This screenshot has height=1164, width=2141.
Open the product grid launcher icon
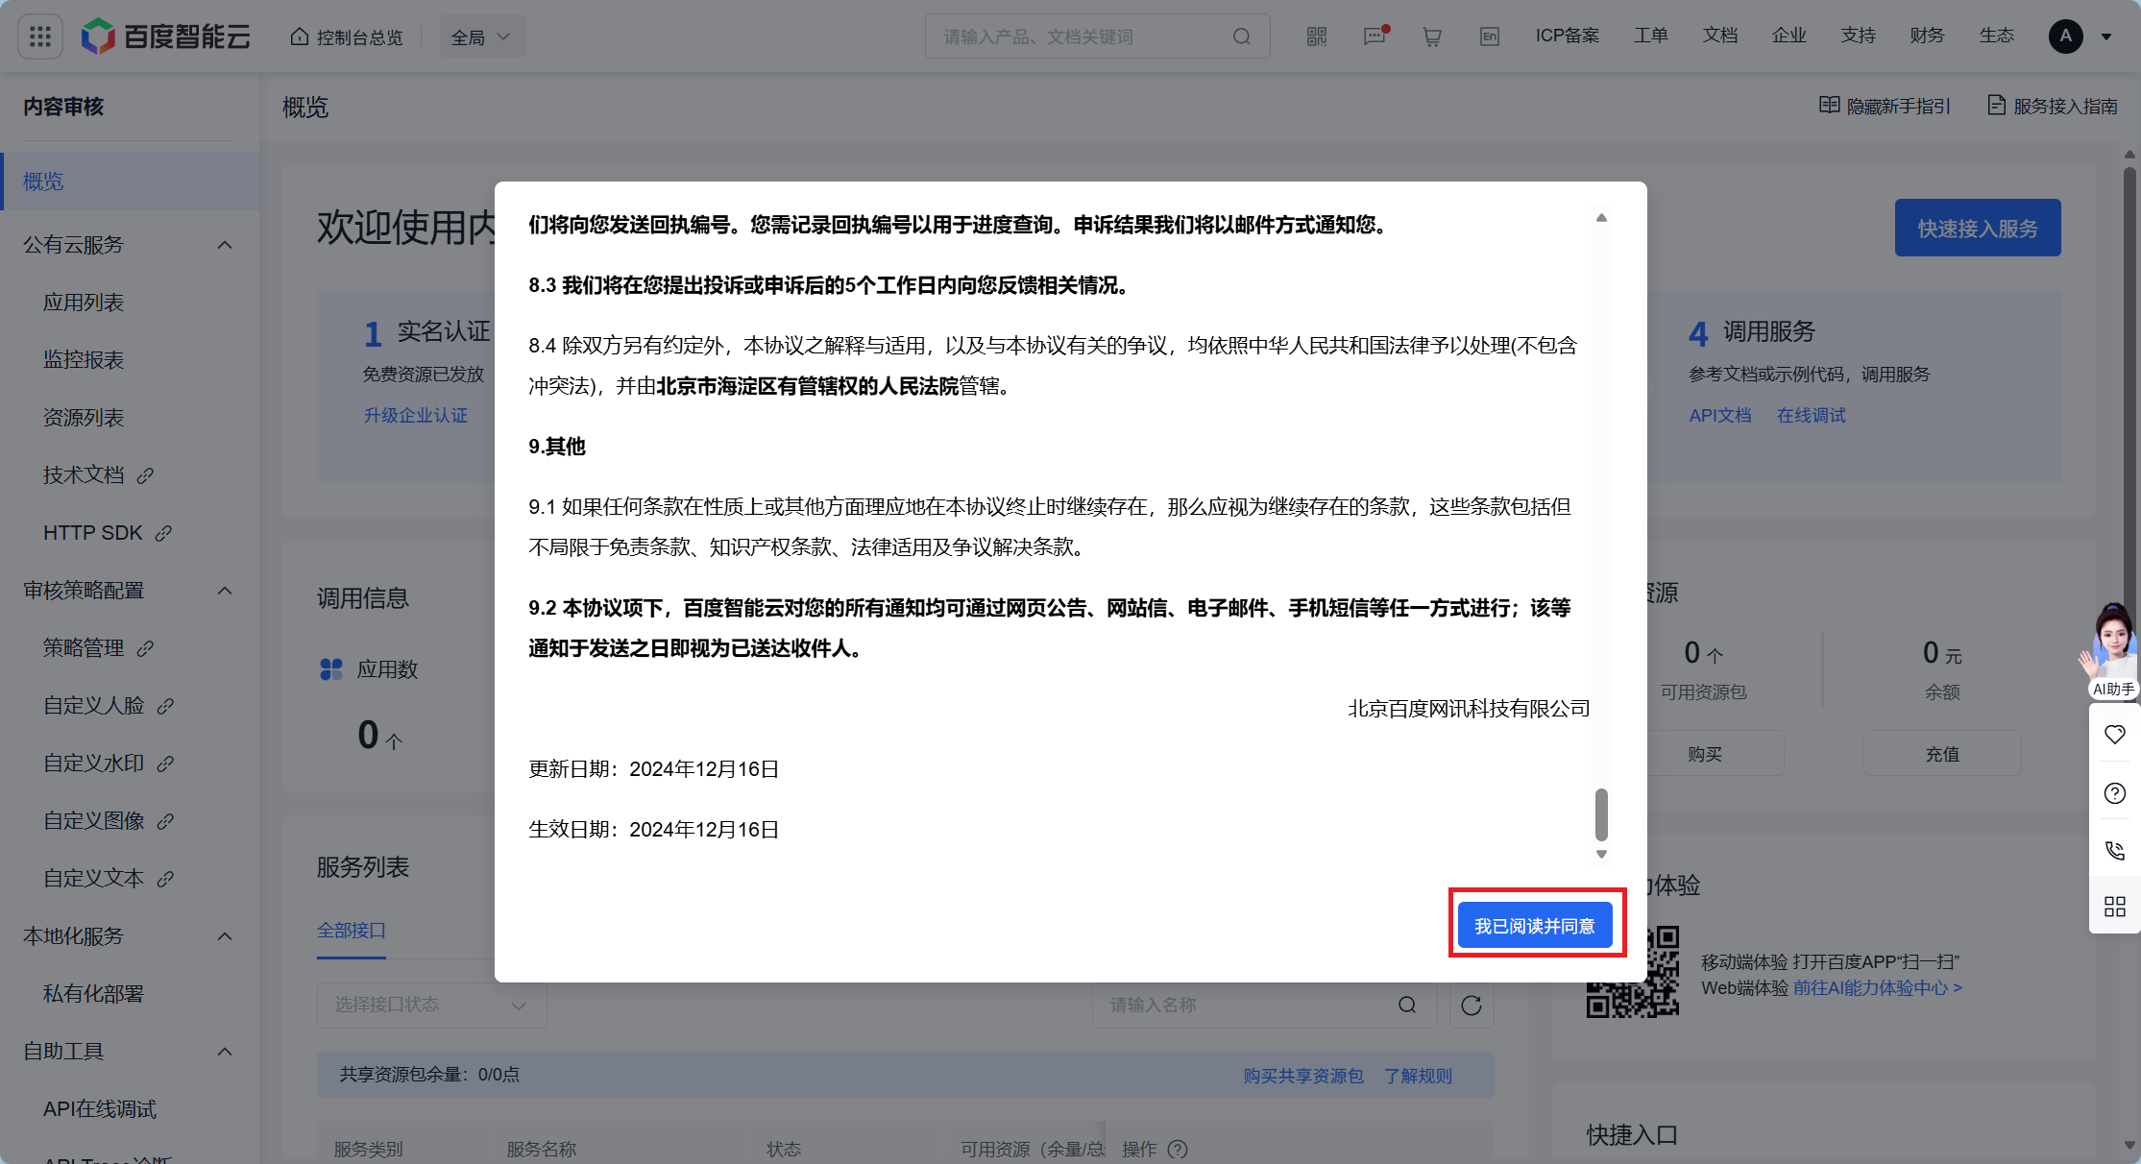pos(40,36)
